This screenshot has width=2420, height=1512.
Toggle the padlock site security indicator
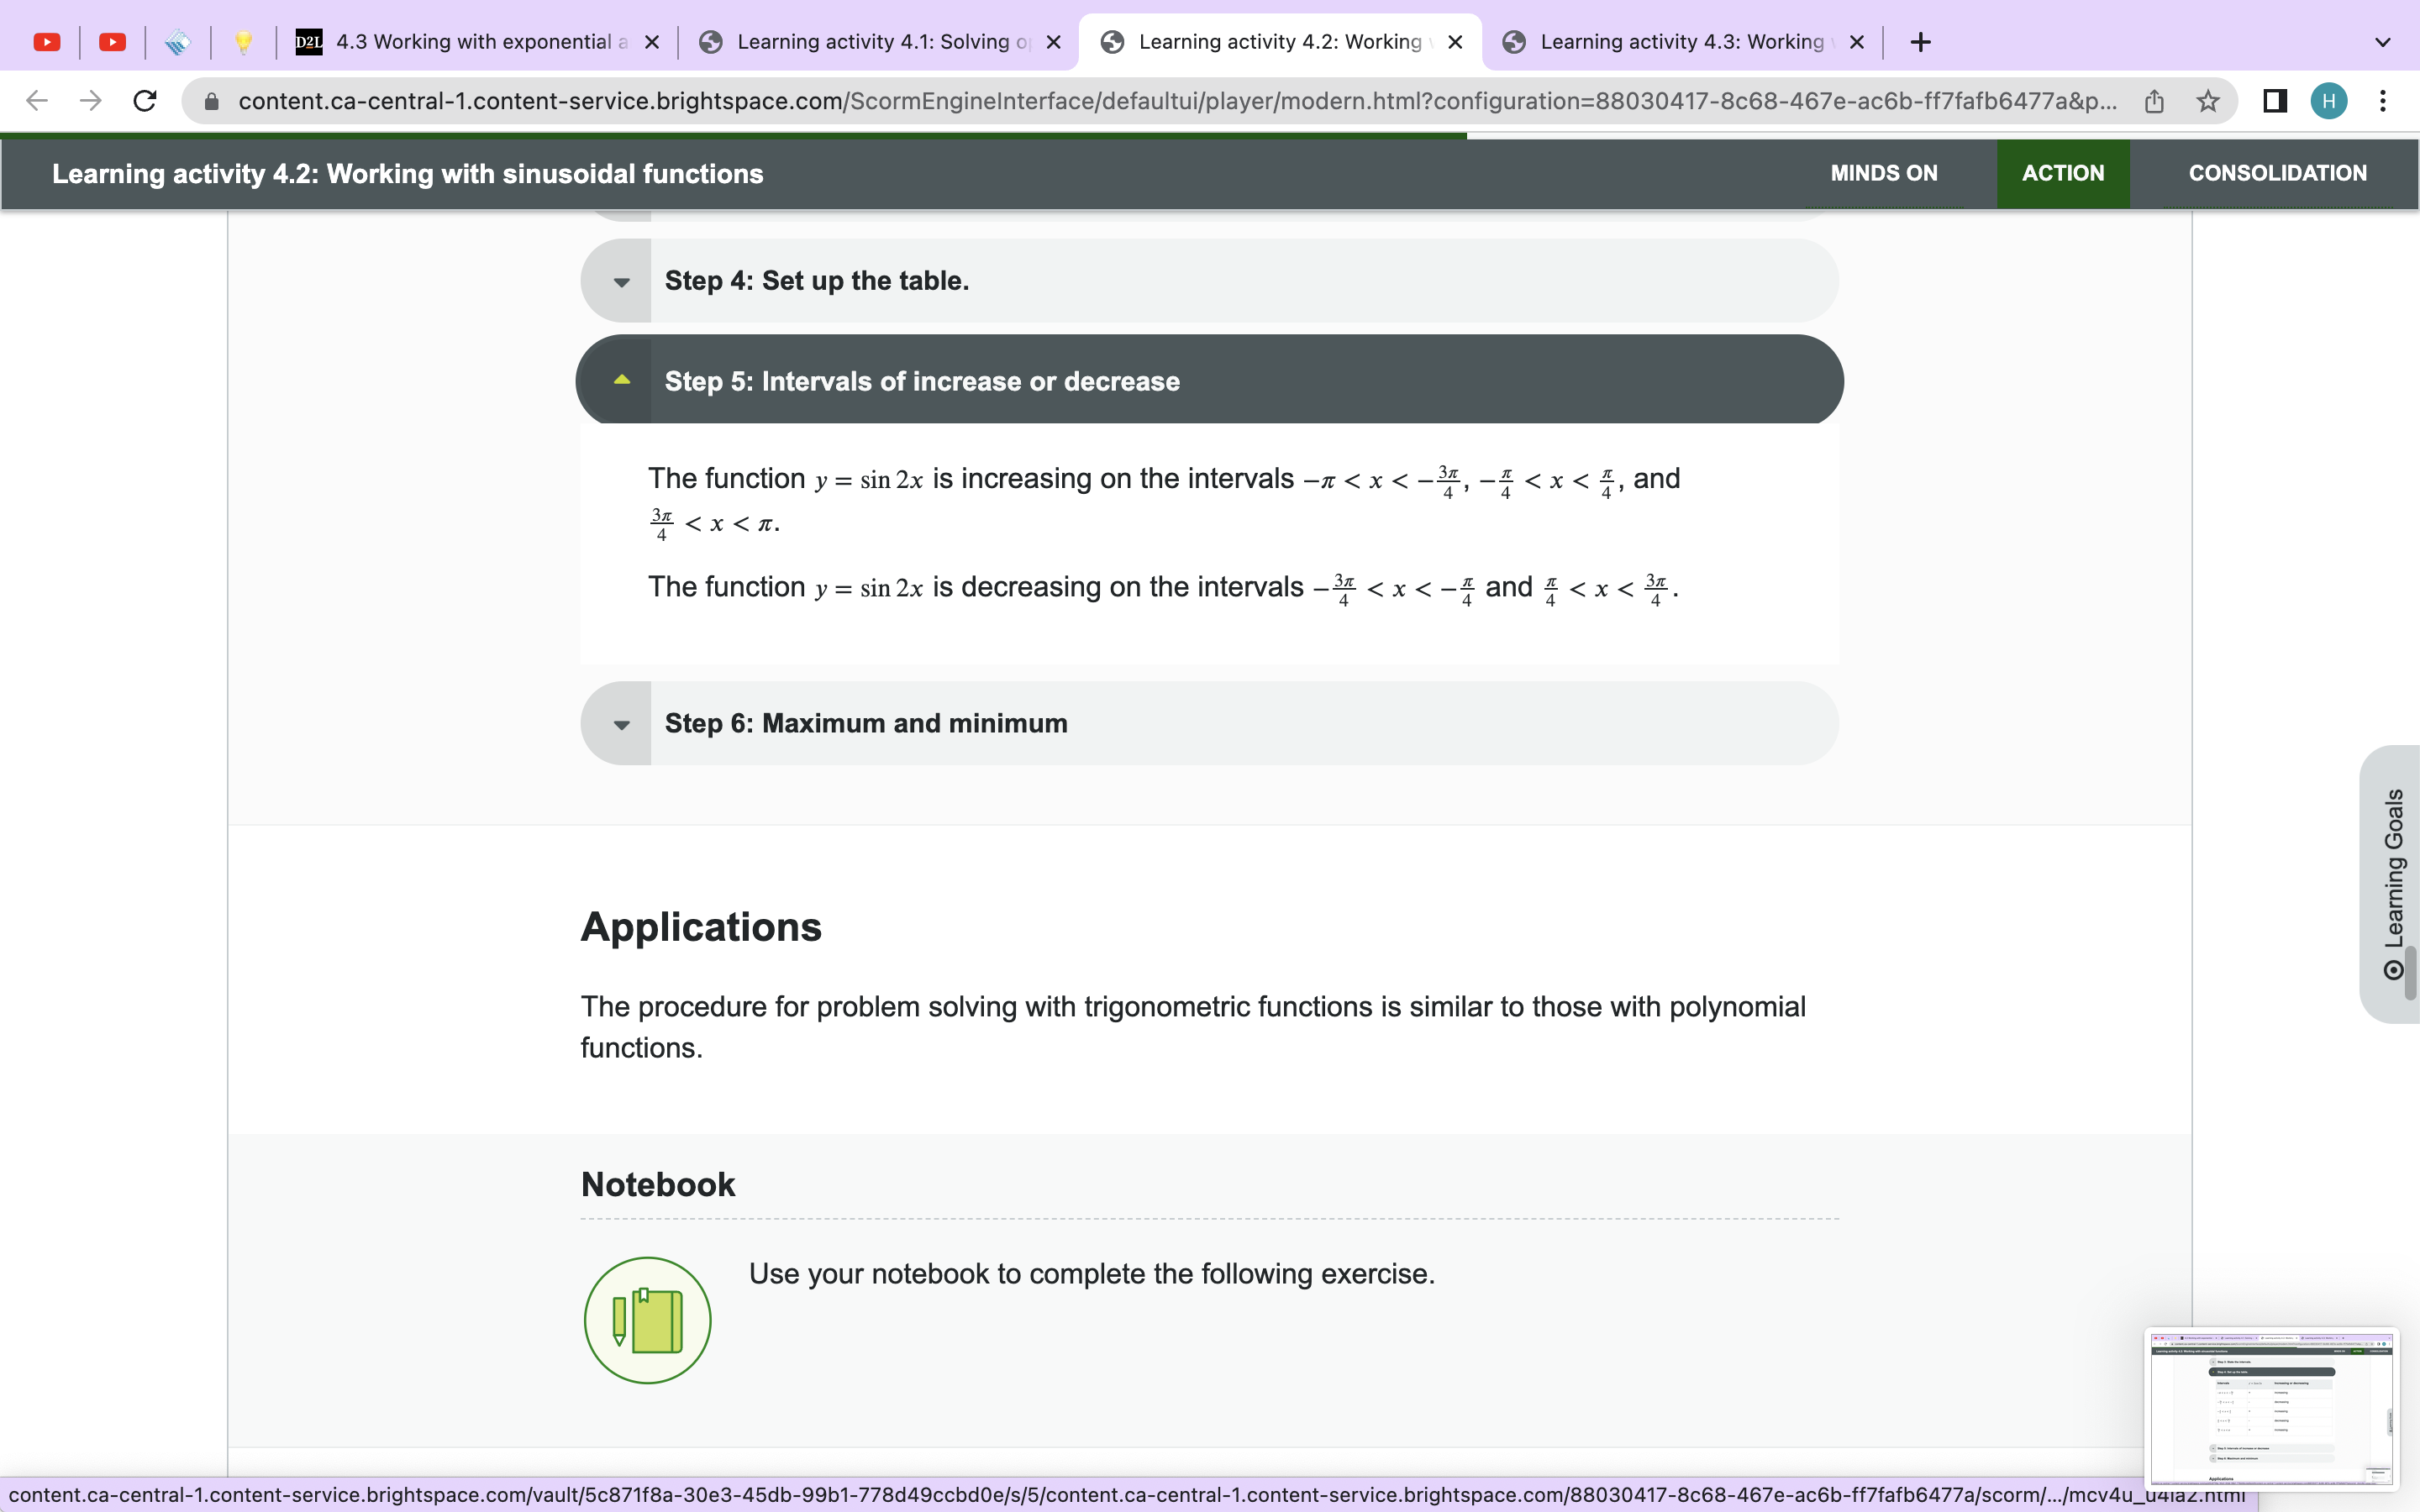click(x=213, y=100)
